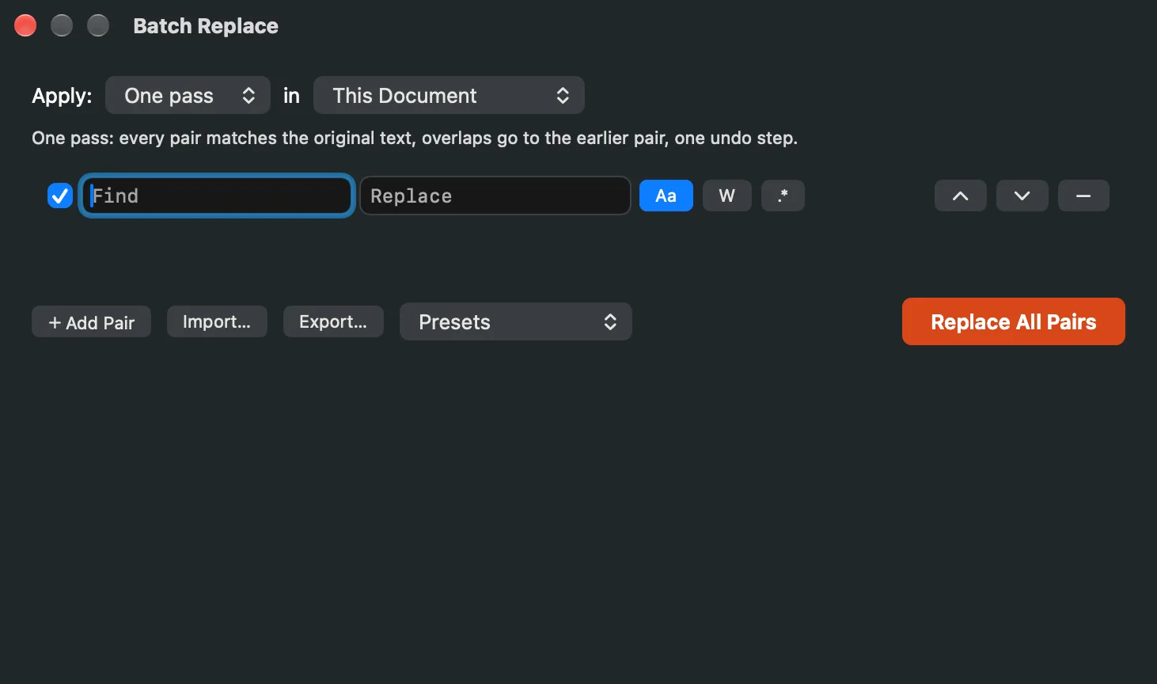Click the Export... button
Viewport: 1157px width, 684px height.
[x=333, y=321]
